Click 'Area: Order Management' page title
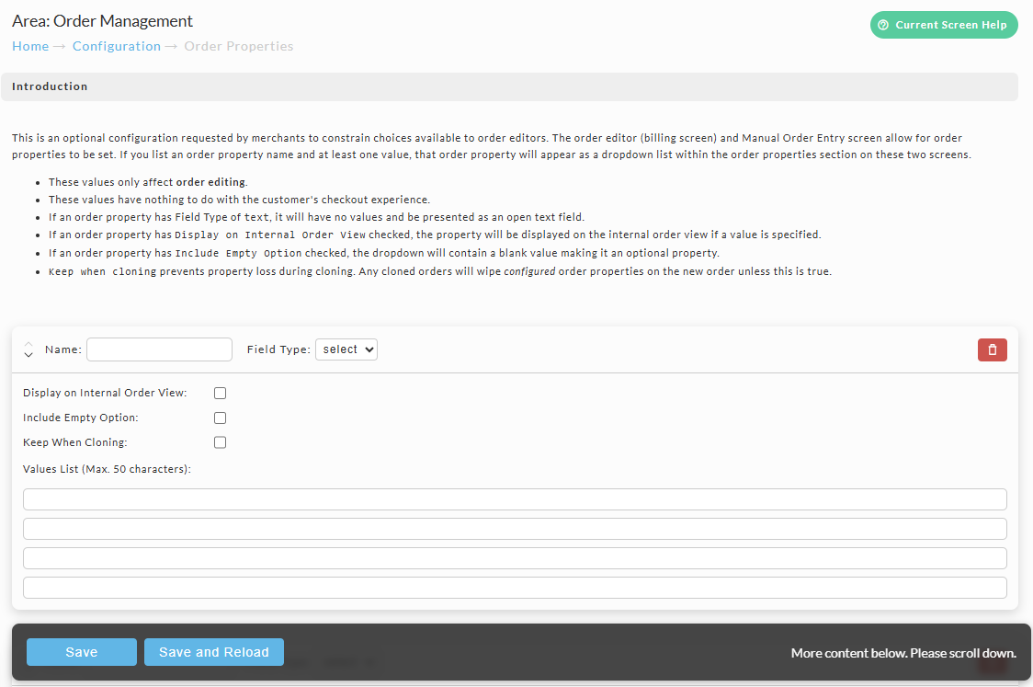 tap(102, 21)
